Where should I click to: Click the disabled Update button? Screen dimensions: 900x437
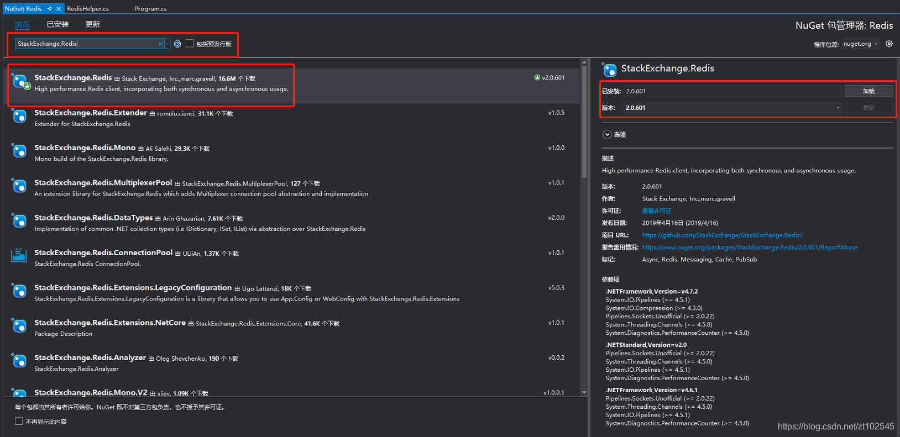coord(868,108)
